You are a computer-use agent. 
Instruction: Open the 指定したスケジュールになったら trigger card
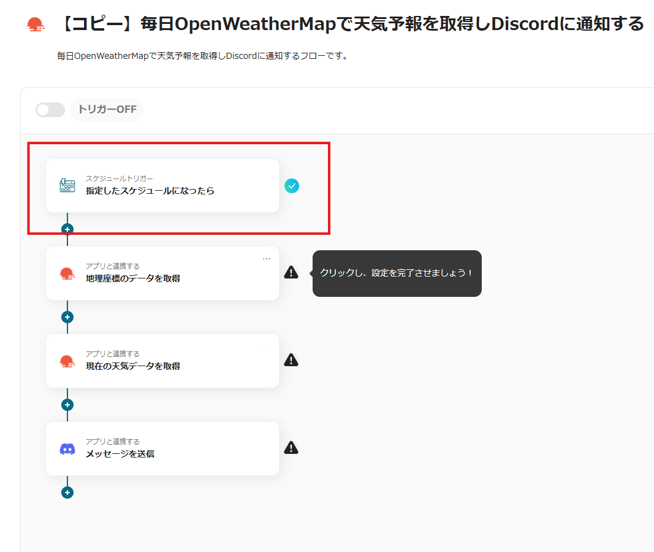click(162, 186)
